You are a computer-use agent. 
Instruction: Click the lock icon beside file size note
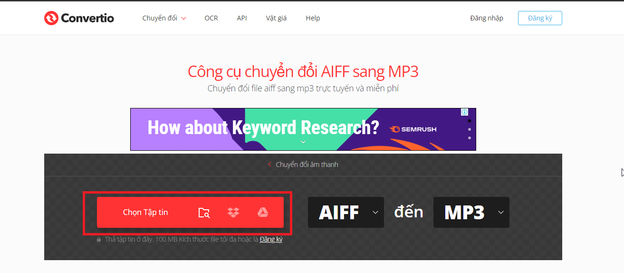[x=99, y=240]
